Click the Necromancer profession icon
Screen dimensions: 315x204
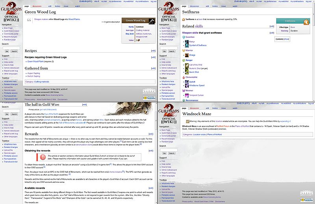183,100
